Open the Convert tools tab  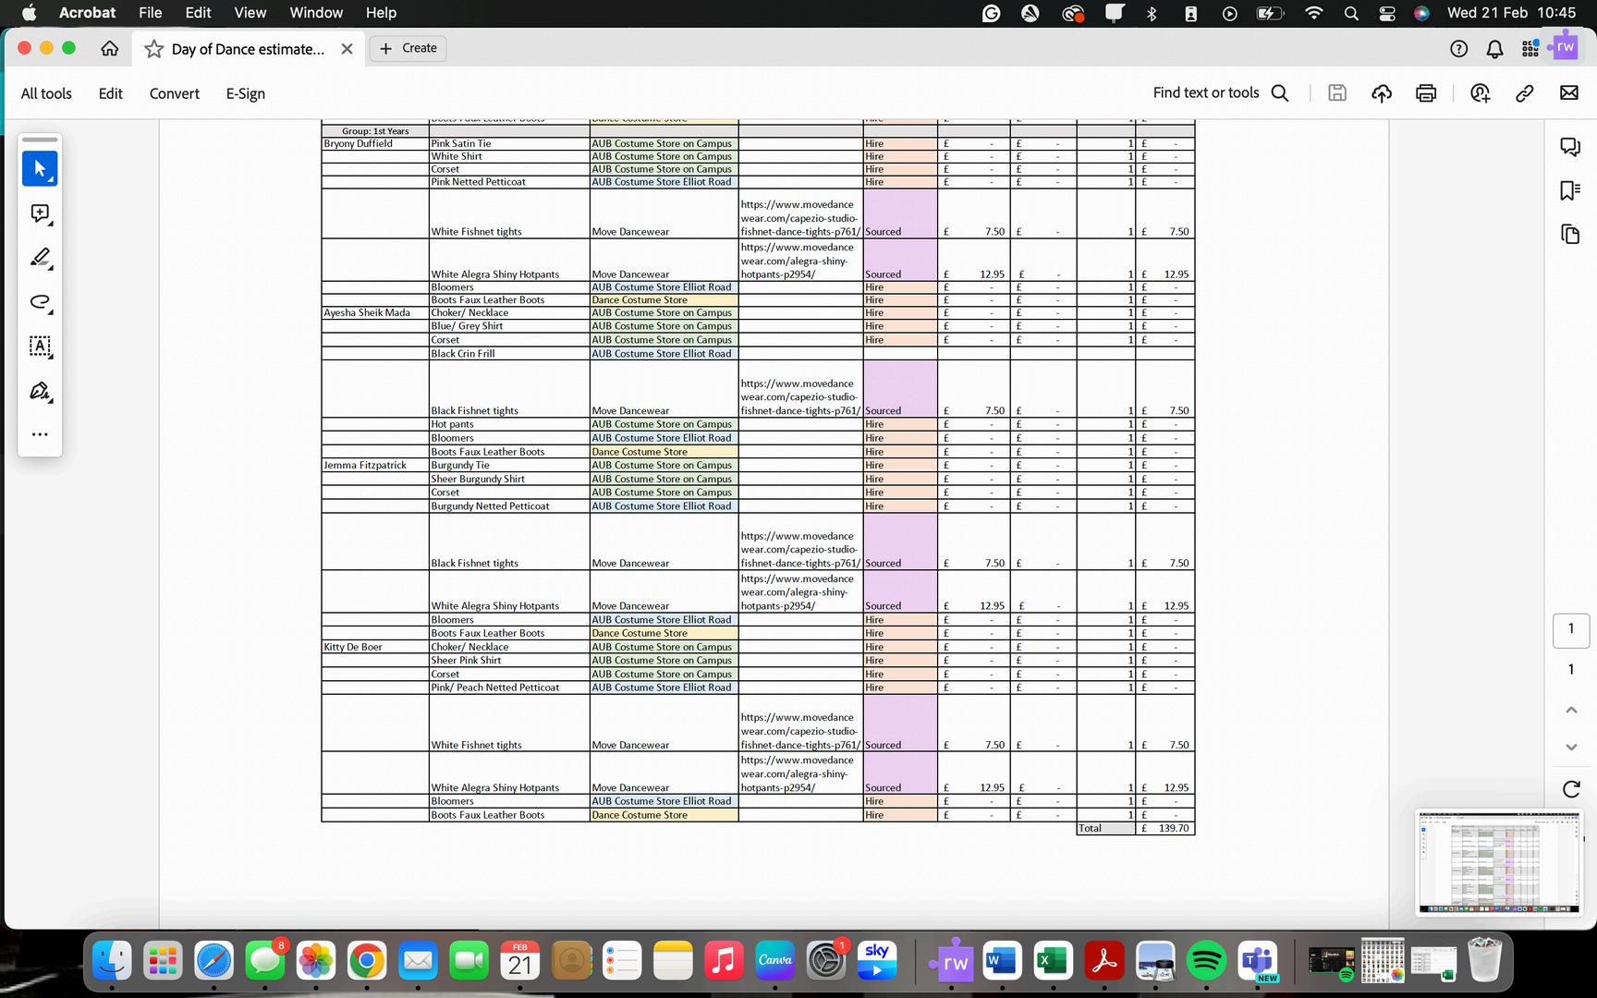point(175,93)
